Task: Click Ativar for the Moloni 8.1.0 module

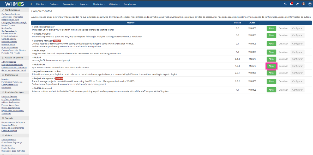Action: (271, 59)
